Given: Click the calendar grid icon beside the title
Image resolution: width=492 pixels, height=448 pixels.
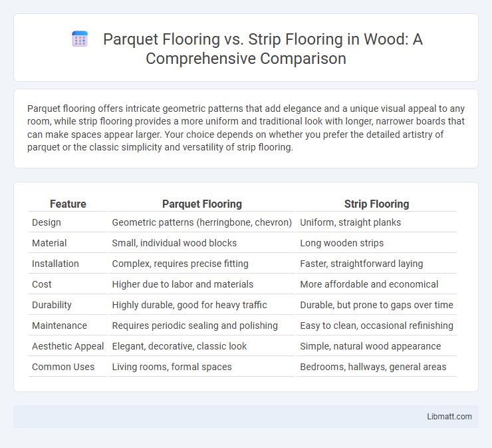Looking at the screenshot, I should (80, 39).
